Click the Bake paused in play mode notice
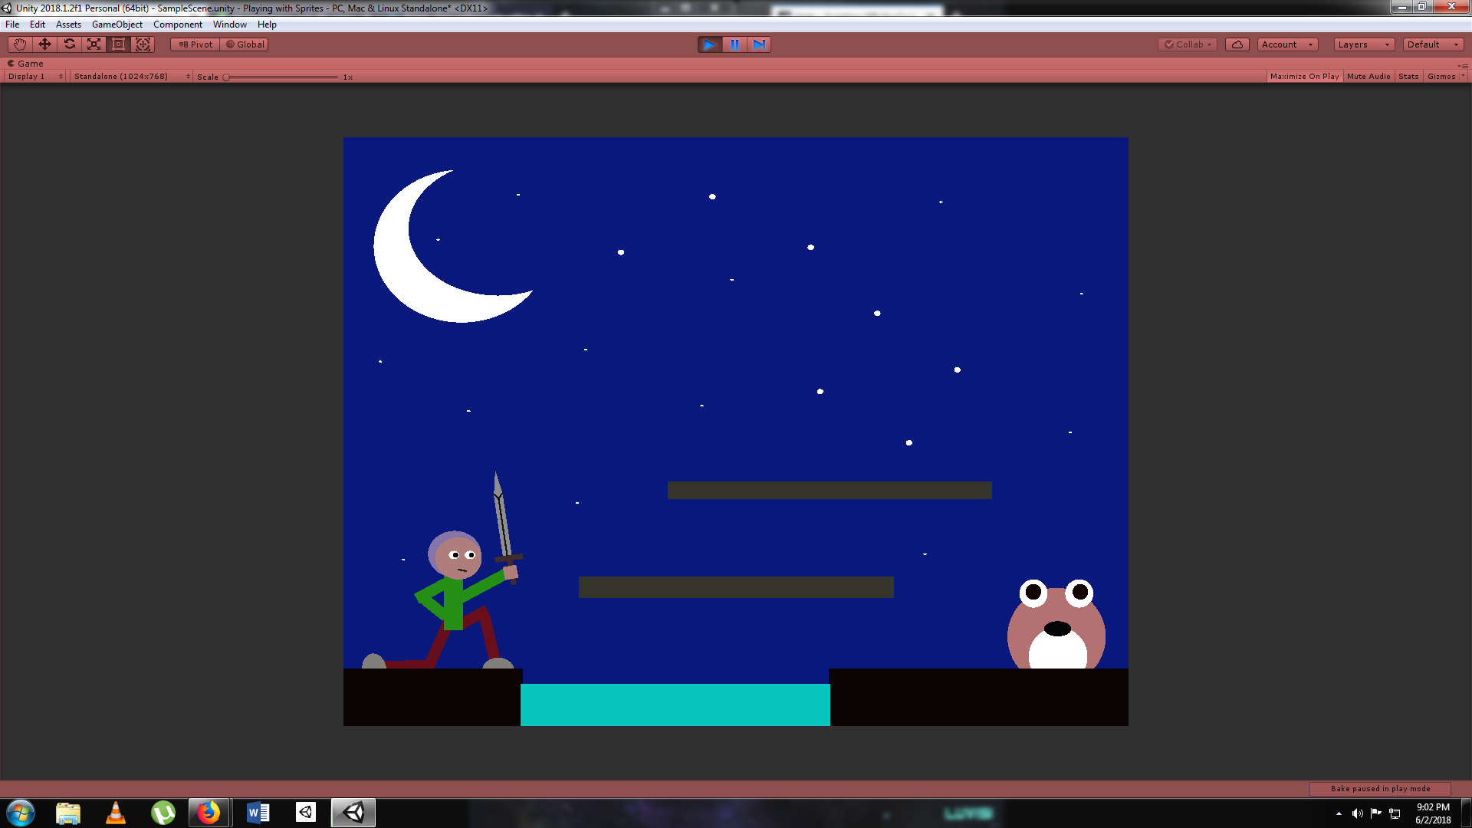 1380,788
